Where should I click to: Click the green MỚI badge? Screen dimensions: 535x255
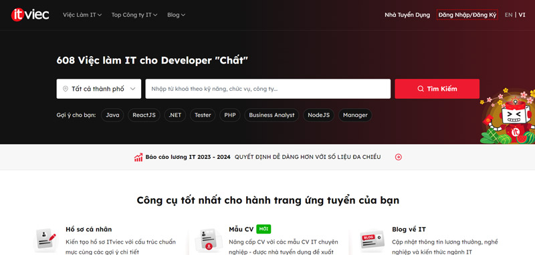pyautogui.click(x=263, y=229)
